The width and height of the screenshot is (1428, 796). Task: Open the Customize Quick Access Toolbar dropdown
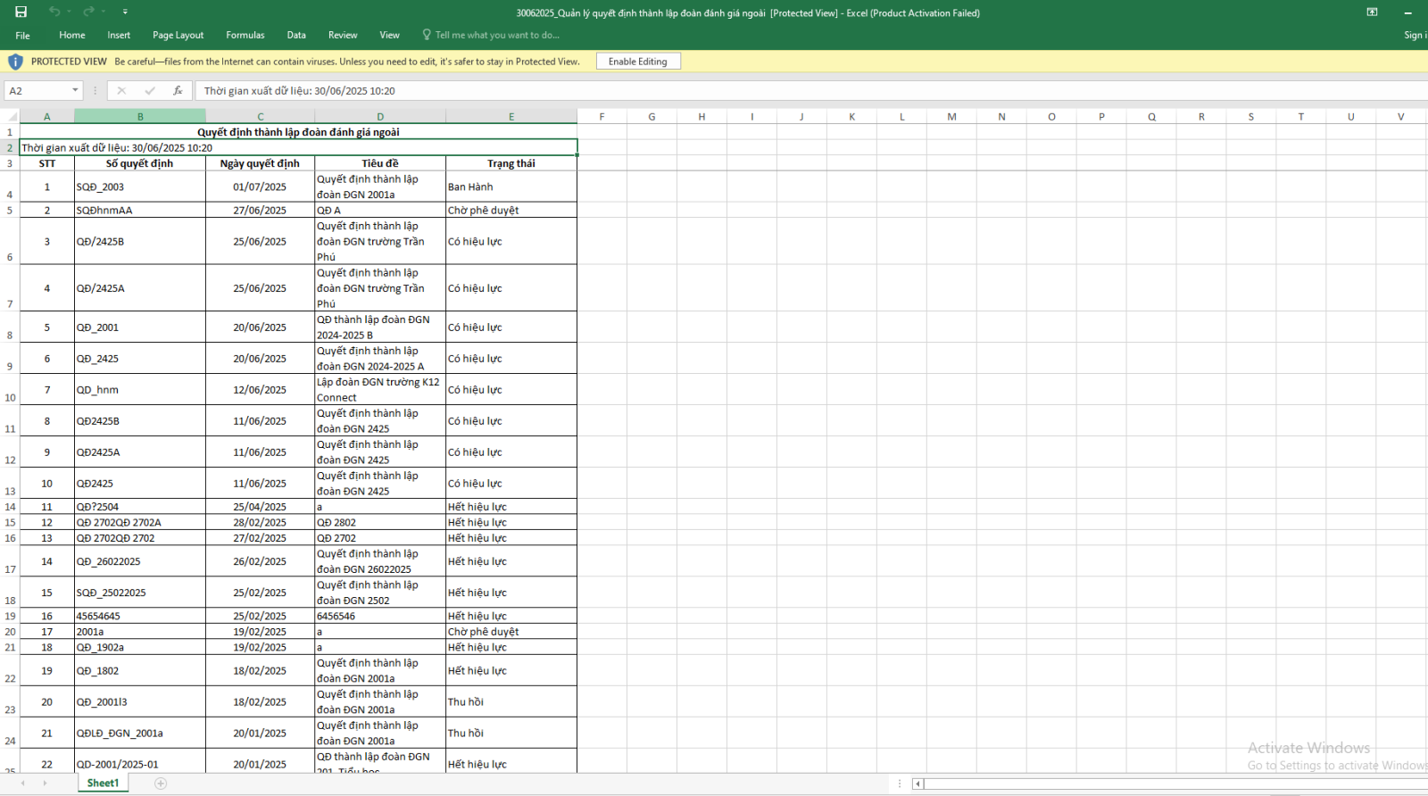125,12
